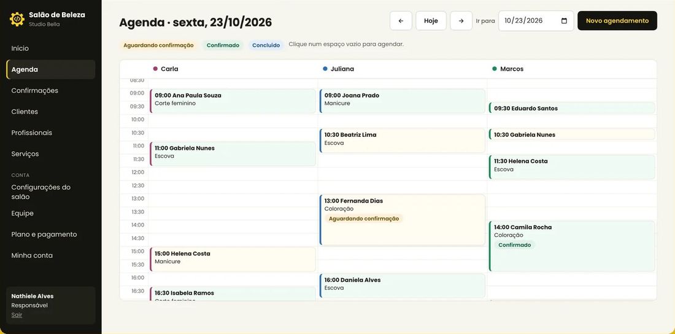This screenshot has height=334, width=675.
Task: Click the Salão de Beleza gear logo
Action: pos(17,20)
